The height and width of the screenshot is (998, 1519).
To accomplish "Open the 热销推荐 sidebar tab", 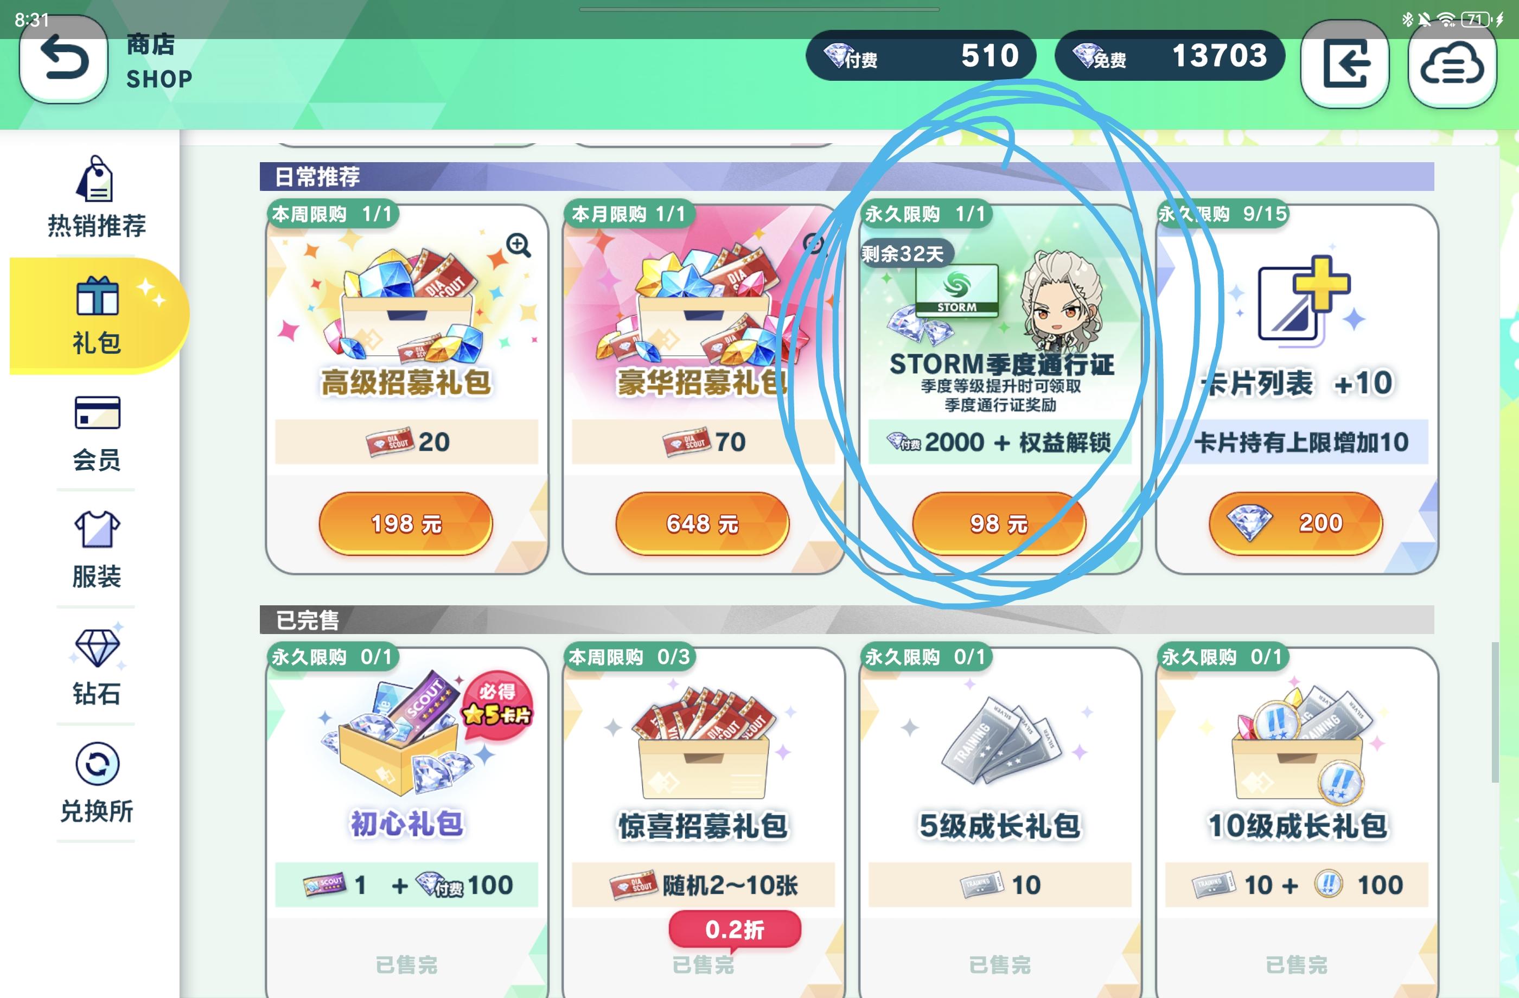I will (x=97, y=197).
